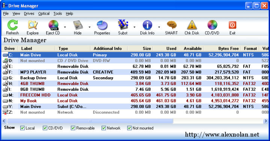Click the G: drive icon
The height and width of the screenshot is (141, 270).
5,78
